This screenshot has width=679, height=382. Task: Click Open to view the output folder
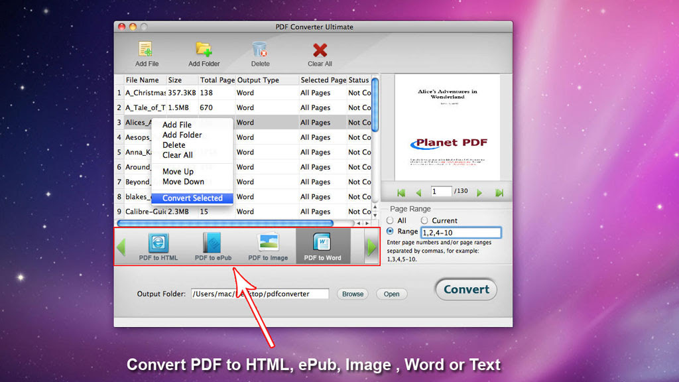point(391,294)
